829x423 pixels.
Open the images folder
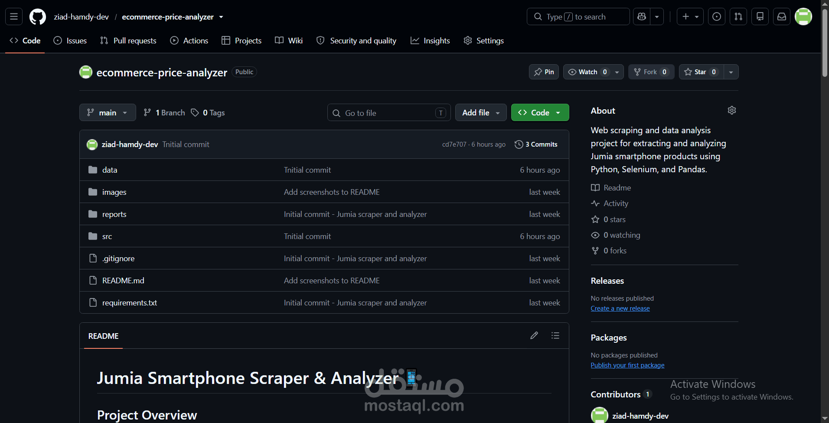tap(114, 192)
